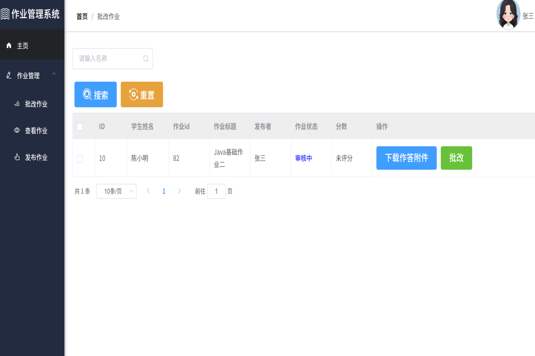535x356 pixels.
Task: Click the magnifier icon inside the search field
Action: coord(146,59)
